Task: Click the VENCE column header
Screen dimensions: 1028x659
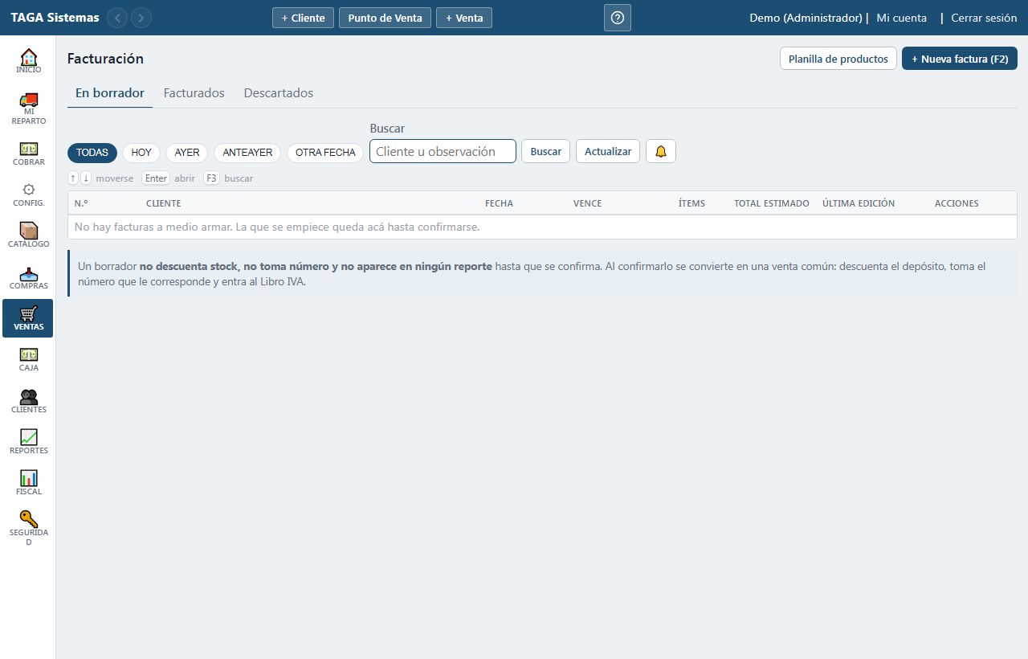Action: click(x=588, y=203)
